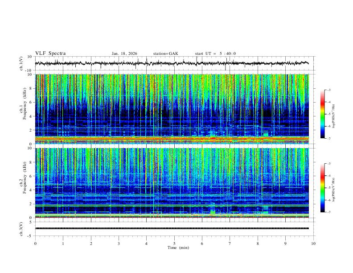Screen dimensions: 353x273
Task: Select the "start UT = 5 :40: 0" text
Action: (x=215, y=54)
